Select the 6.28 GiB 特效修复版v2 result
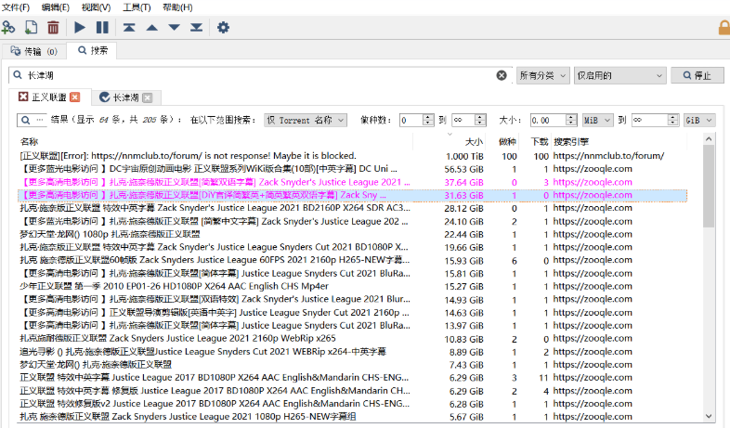This screenshot has height=428, width=730. (x=352, y=404)
